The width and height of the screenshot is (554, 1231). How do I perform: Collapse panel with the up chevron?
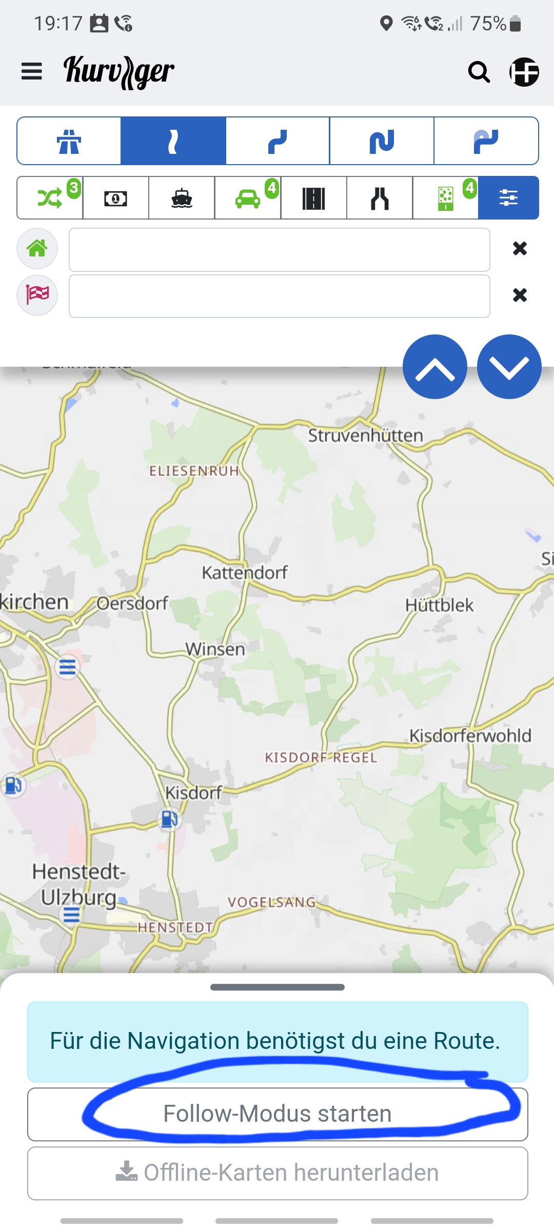[x=435, y=367]
